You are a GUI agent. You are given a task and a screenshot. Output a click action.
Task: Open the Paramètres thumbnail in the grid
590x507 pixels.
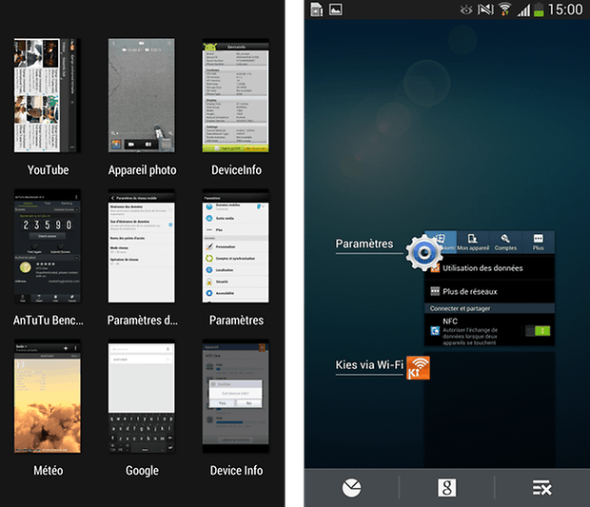point(236,246)
